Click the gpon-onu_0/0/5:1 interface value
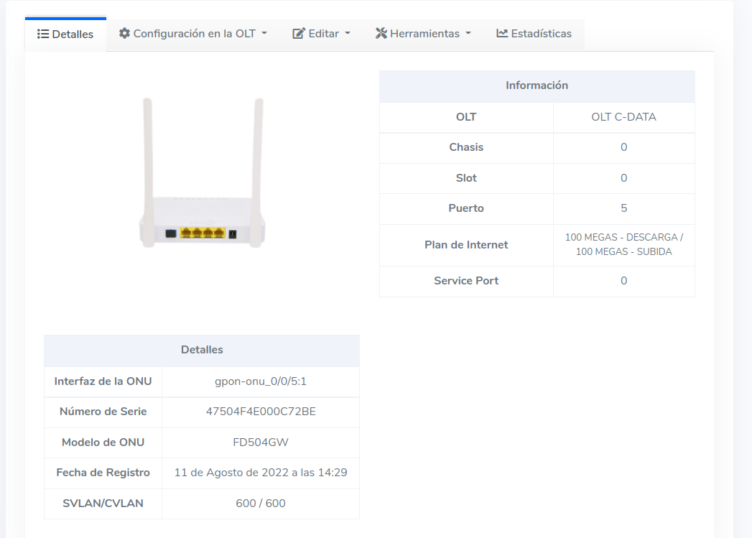 click(x=261, y=381)
